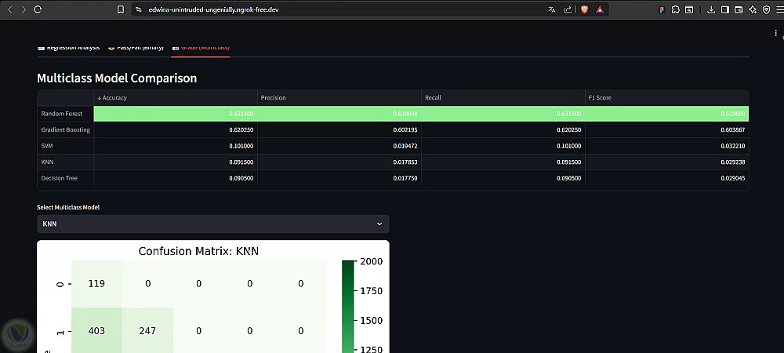The height and width of the screenshot is (353, 784).
Task: Toggle the browser sidebar panel icon
Action: coord(725,9)
